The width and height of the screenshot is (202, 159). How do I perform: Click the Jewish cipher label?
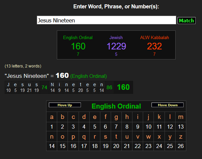(x=116, y=38)
